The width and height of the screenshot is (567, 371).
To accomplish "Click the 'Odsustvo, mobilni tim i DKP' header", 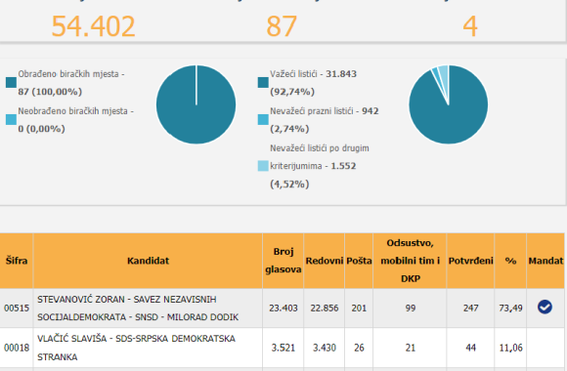I will 410,261.
